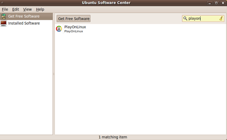Minimize the Ubuntu Software Center window
227x140 pixels.
coord(210,3)
